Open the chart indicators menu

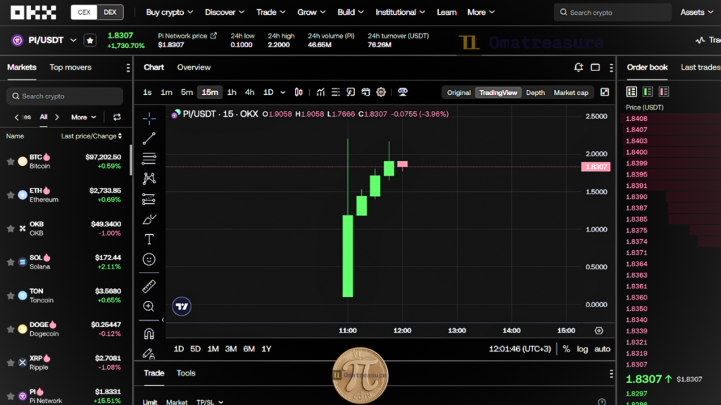click(320, 92)
